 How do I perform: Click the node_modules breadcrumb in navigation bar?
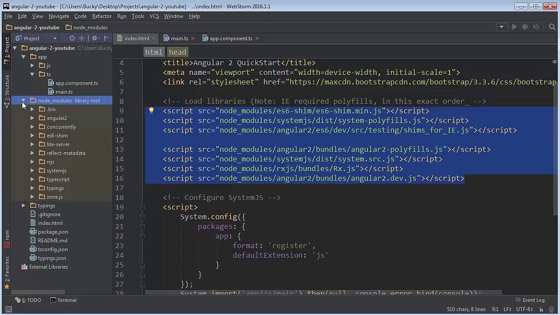(x=87, y=27)
